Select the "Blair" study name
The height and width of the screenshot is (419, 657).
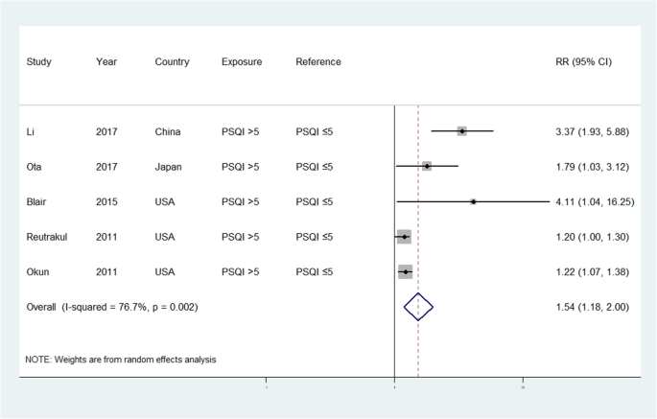click(x=37, y=201)
